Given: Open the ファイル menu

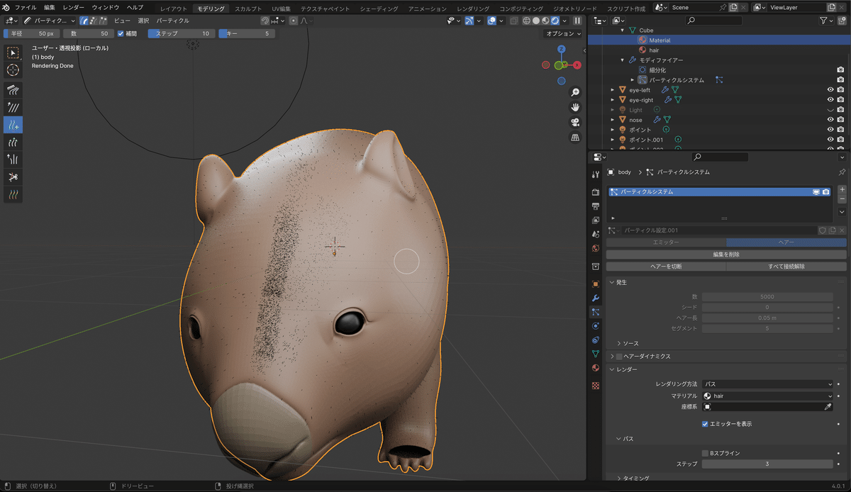Looking at the screenshot, I should [26, 7].
